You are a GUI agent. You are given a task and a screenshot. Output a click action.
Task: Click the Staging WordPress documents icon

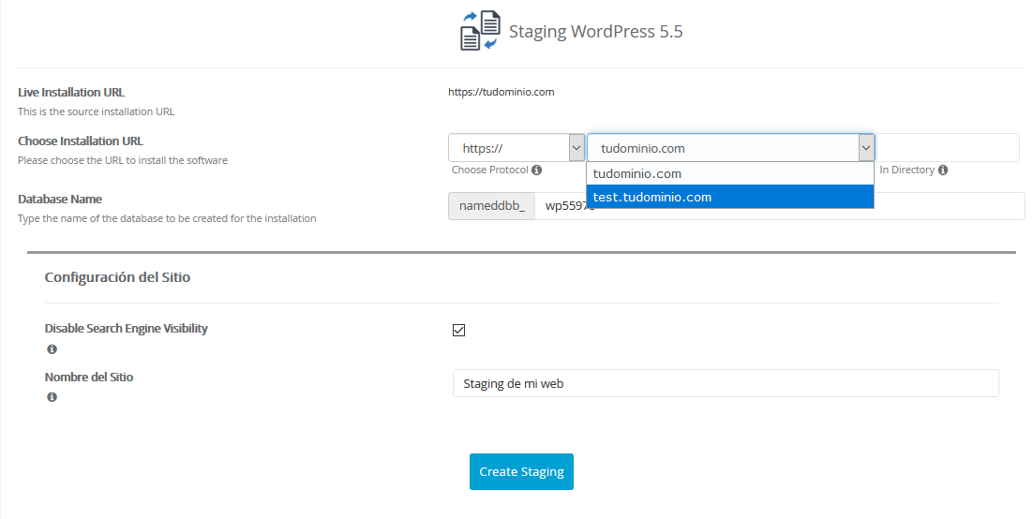480,31
